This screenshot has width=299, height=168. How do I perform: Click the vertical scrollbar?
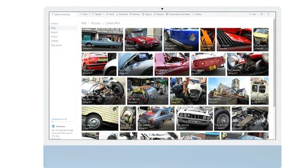[x=274, y=63]
